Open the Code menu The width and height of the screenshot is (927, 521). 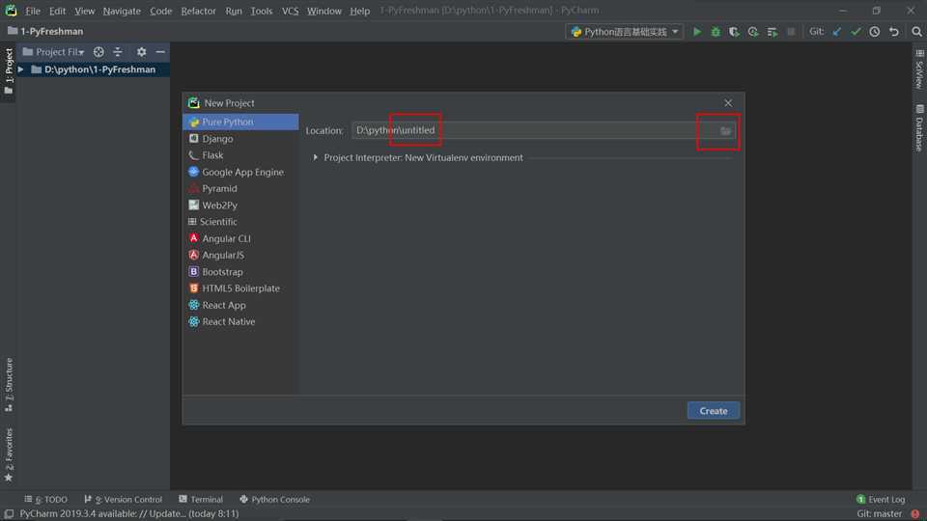(161, 11)
